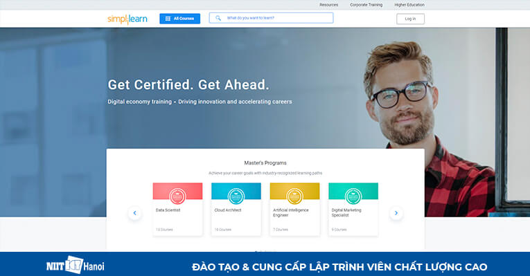Click the Log in button

(x=410, y=19)
